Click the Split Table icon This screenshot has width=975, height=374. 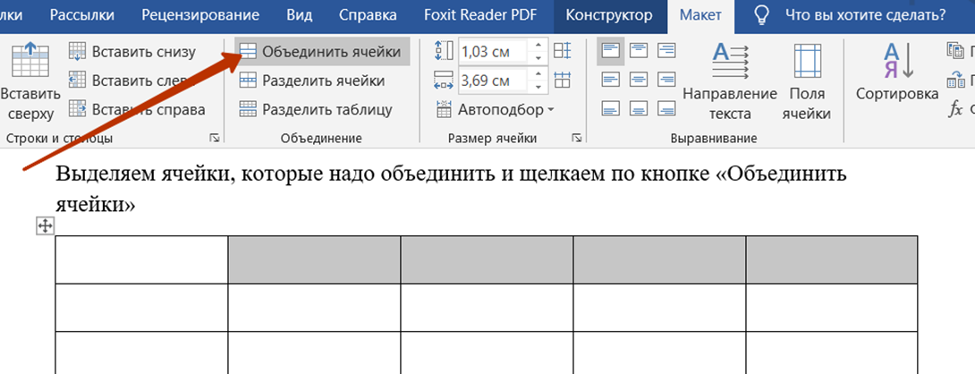[x=248, y=110]
